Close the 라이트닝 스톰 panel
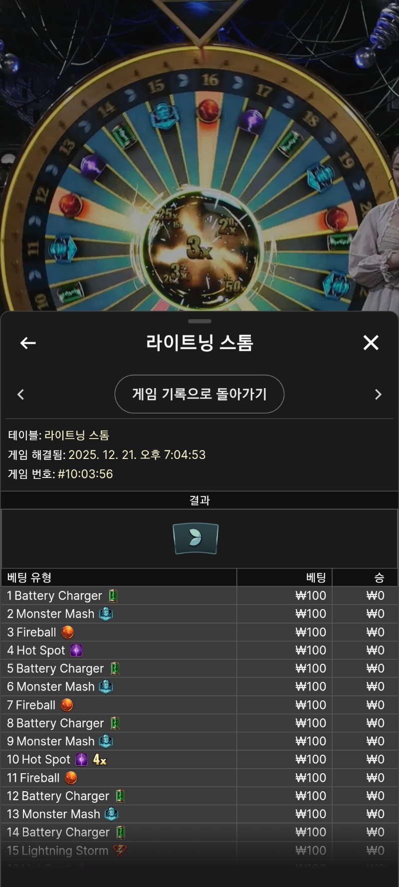Screen dimensions: 399x887 pyautogui.click(x=371, y=343)
